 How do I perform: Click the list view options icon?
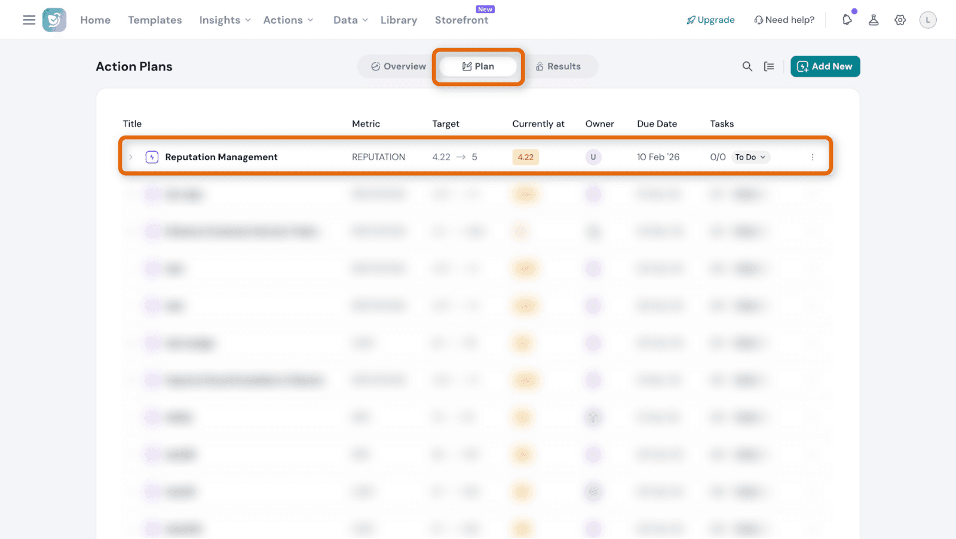point(769,66)
